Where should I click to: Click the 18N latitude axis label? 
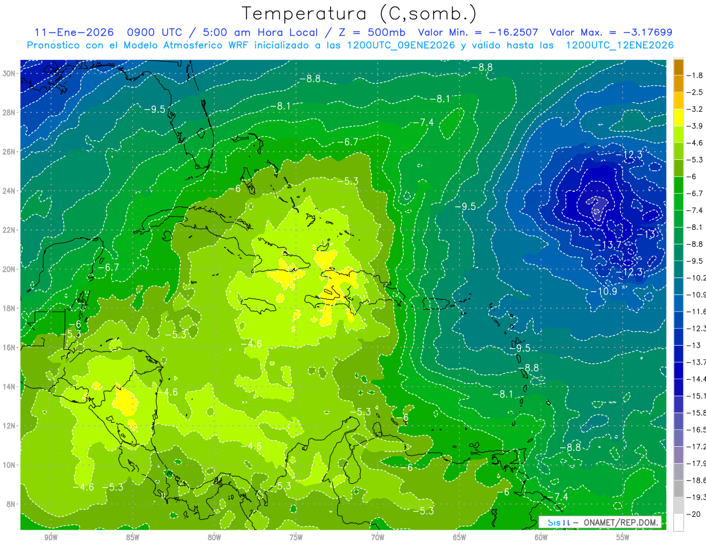pyautogui.click(x=9, y=308)
